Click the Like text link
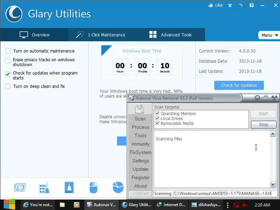 [219, 5]
